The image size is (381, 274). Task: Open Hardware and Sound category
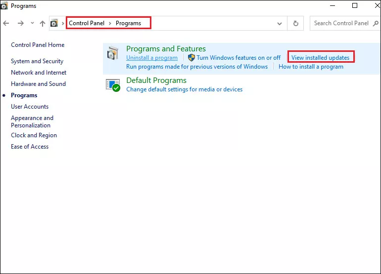tap(39, 84)
